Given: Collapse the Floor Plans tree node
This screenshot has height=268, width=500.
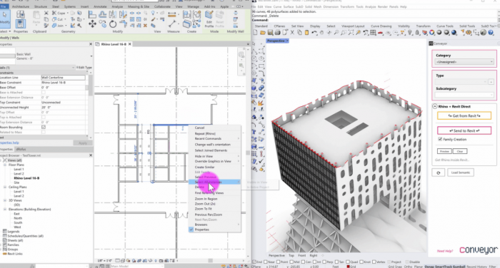Looking at the screenshot, I should [5, 165].
